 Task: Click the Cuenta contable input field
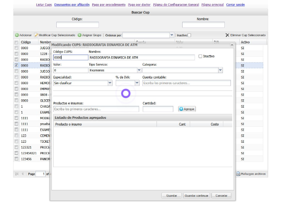coord(187,83)
